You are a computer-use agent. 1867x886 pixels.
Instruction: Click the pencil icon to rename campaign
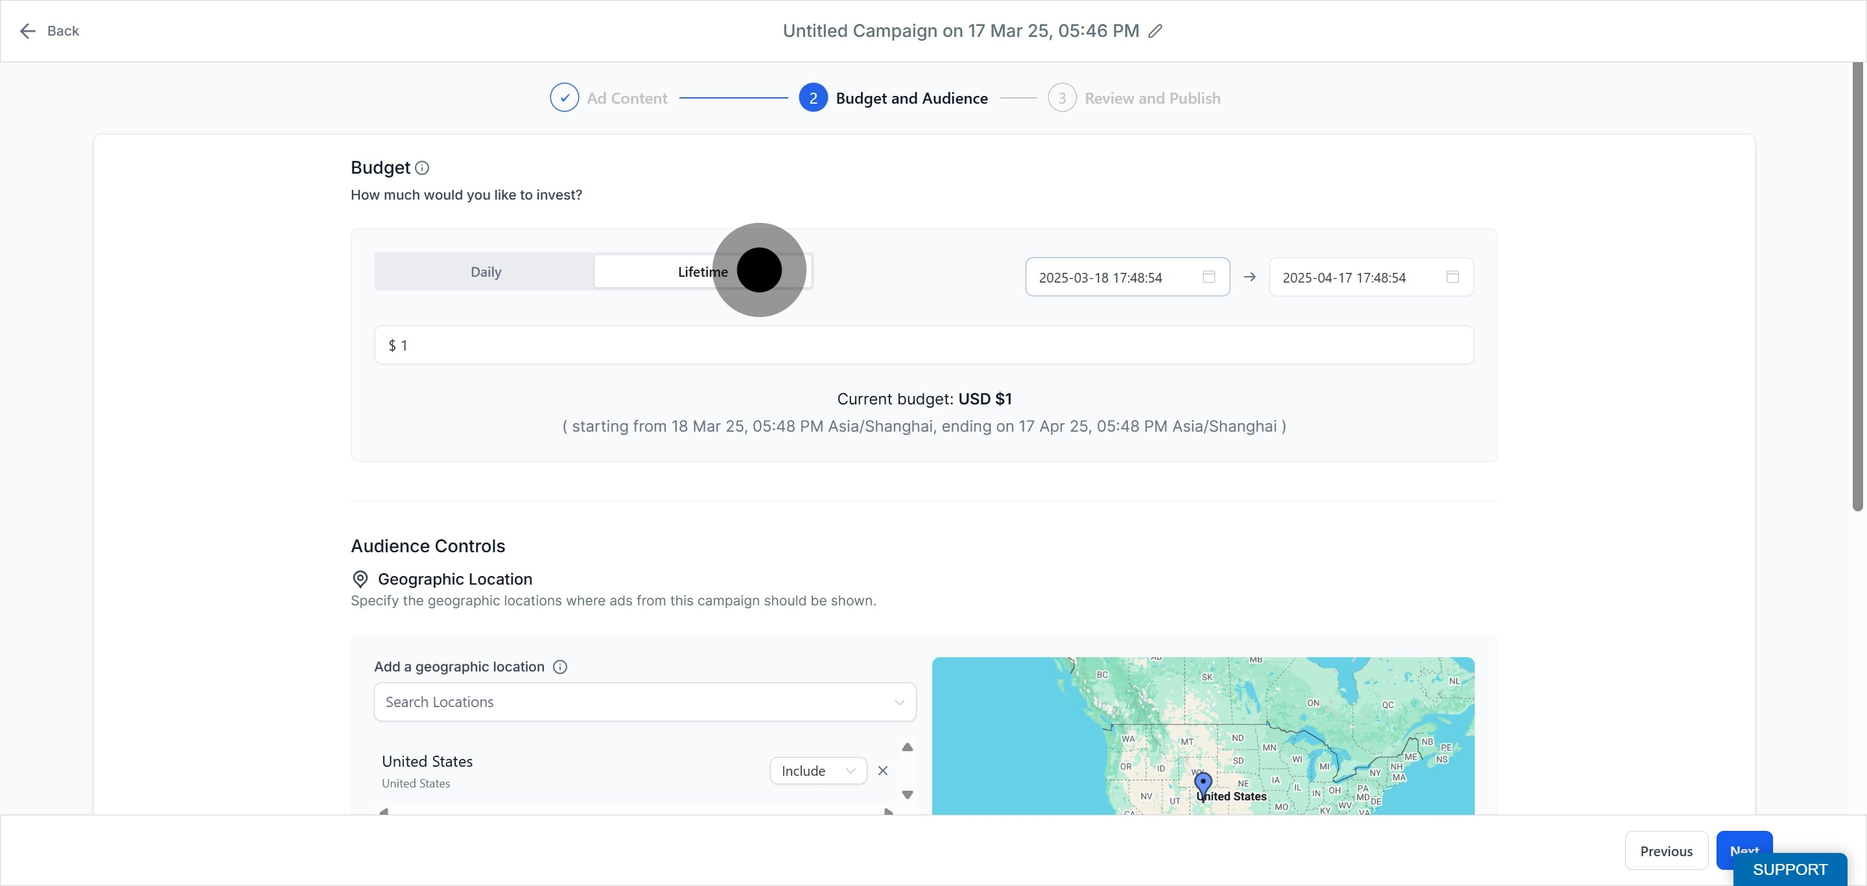pyautogui.click(x=1155, y=31)
